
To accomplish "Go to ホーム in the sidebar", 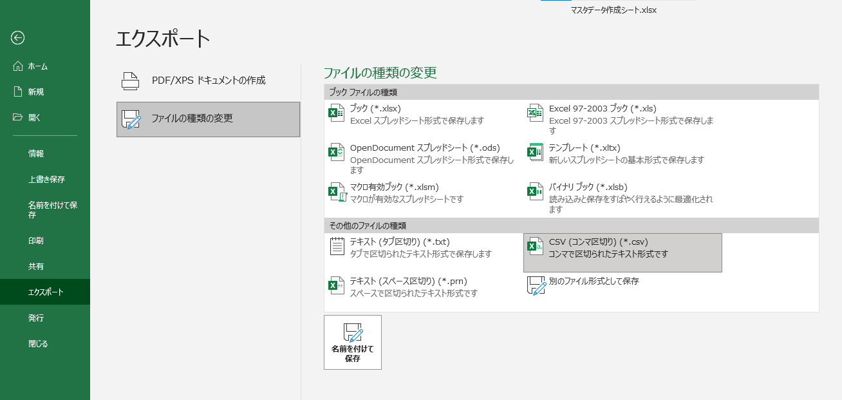I will (37, 66).
